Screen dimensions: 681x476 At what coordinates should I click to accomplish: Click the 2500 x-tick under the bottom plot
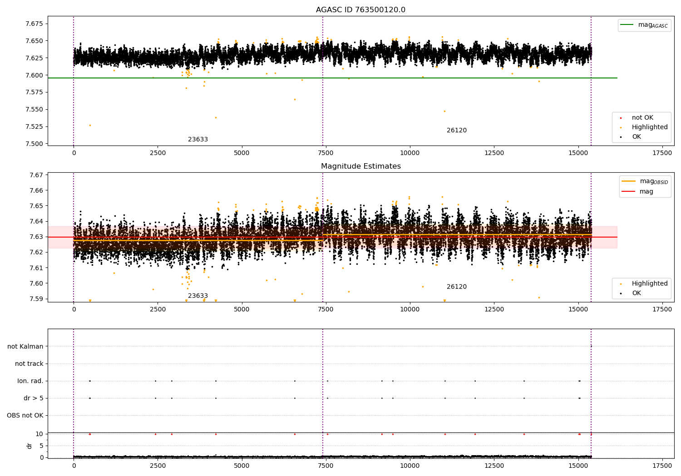click(158, 466)
